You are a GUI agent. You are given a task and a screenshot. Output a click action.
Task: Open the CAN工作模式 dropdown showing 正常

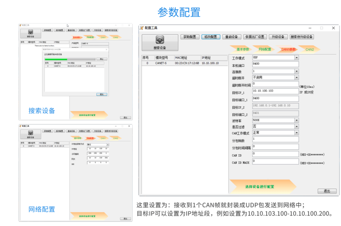click(297, 133)
